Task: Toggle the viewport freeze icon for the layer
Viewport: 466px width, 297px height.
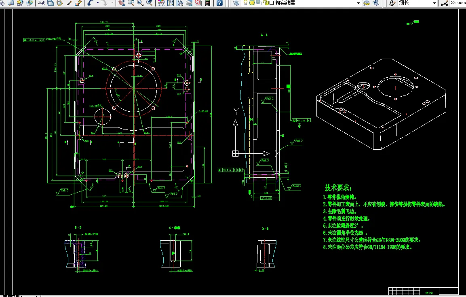Action: coord(259,3)
